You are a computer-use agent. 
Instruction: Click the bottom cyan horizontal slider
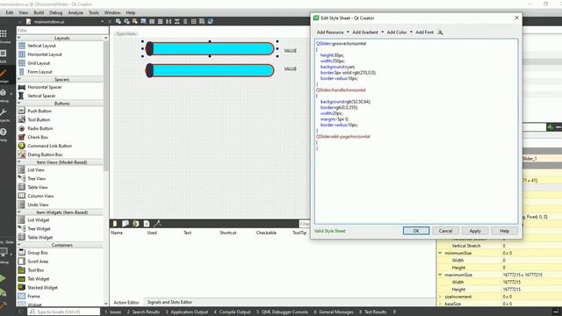(x=210, y=70)
